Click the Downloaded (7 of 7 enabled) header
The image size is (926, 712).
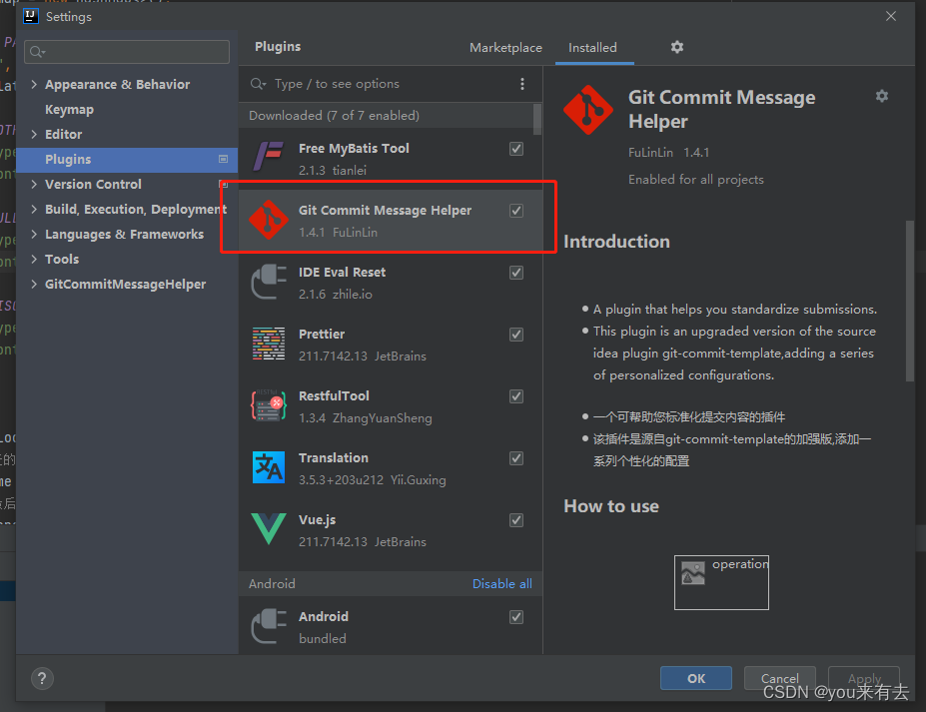coord(334,115)
